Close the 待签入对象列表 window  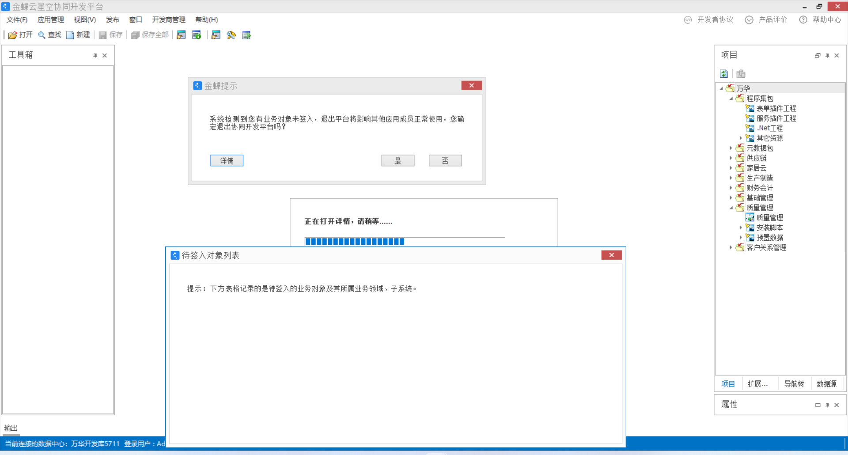pyautogui.click(x=612, y=255)
